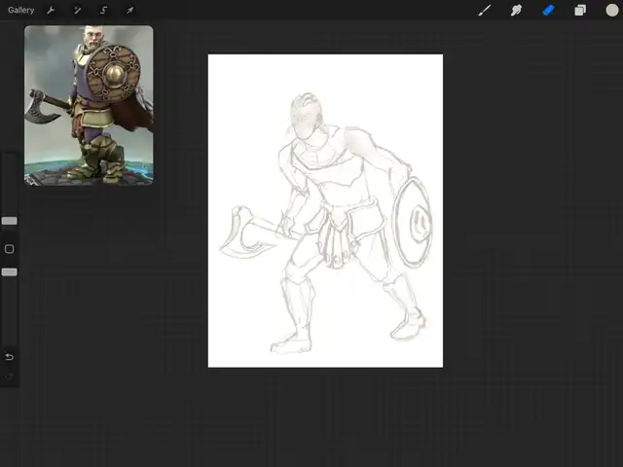The width and height of the screenshot is (623, 467).
Task: Activate the Selection tool
Action: coord(103,10)
